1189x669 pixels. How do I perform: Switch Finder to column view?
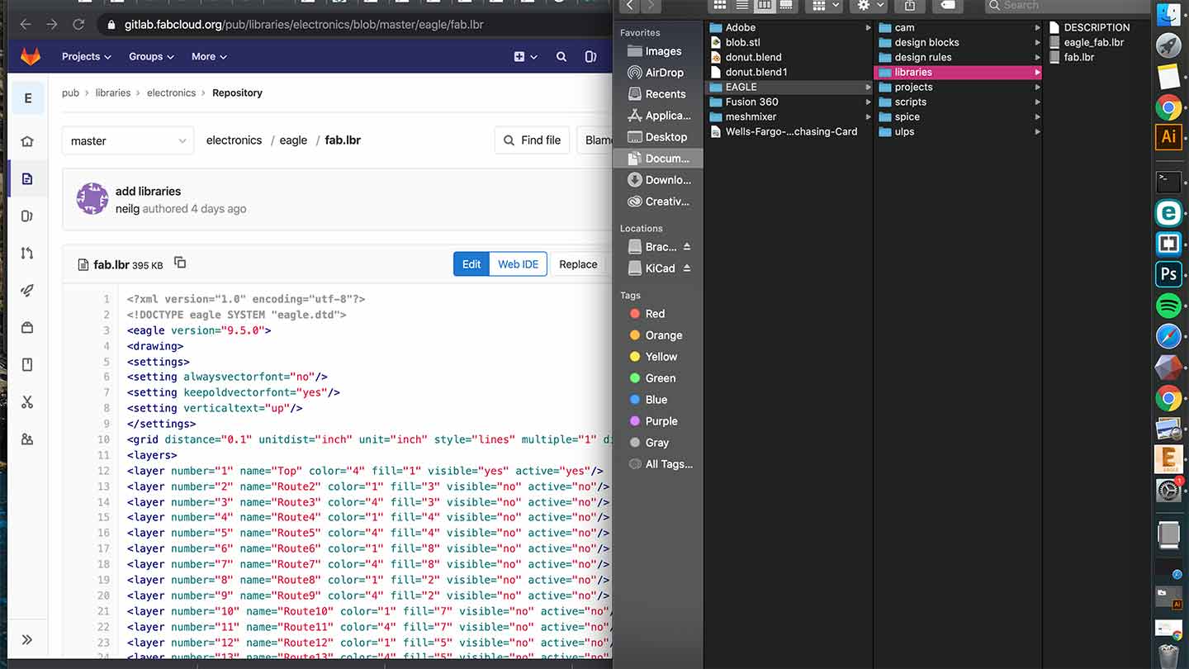pos(764,5)
